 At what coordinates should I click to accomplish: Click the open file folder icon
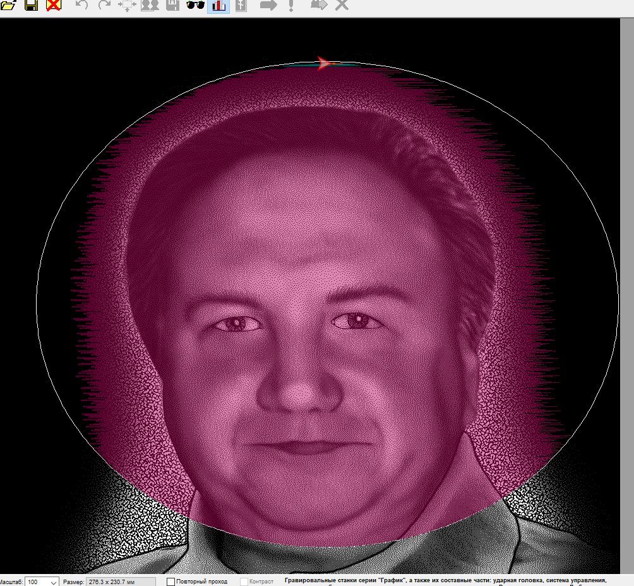pos(8,5)
